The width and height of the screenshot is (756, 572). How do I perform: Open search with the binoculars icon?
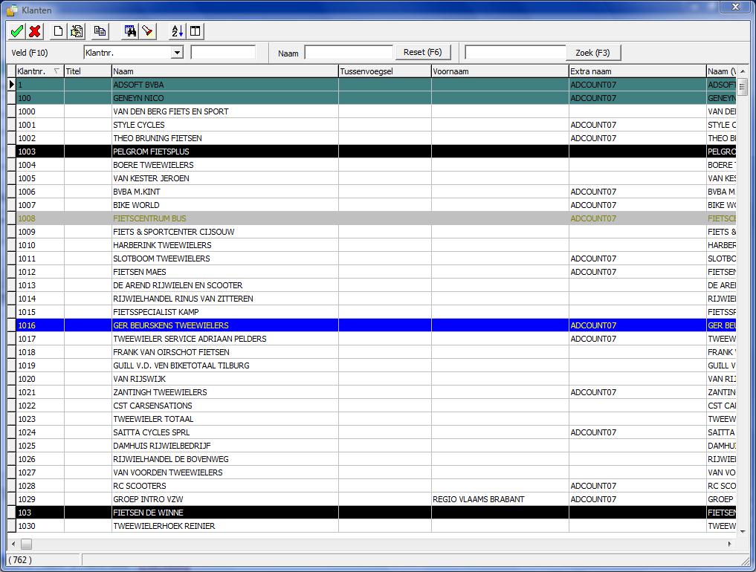click(129, 31)
